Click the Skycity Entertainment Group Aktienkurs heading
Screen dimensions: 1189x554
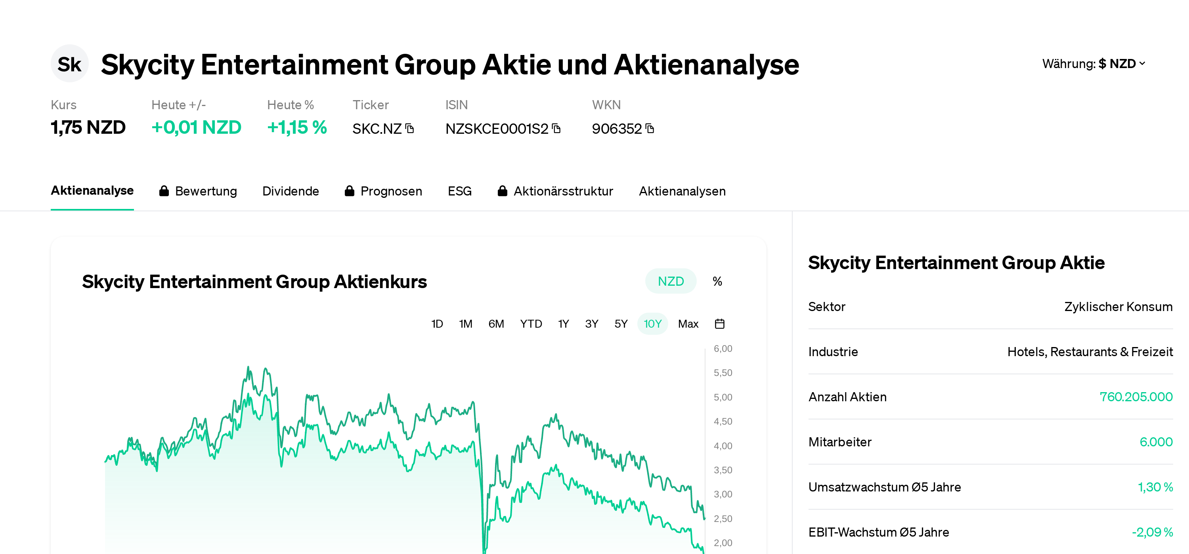254,282
